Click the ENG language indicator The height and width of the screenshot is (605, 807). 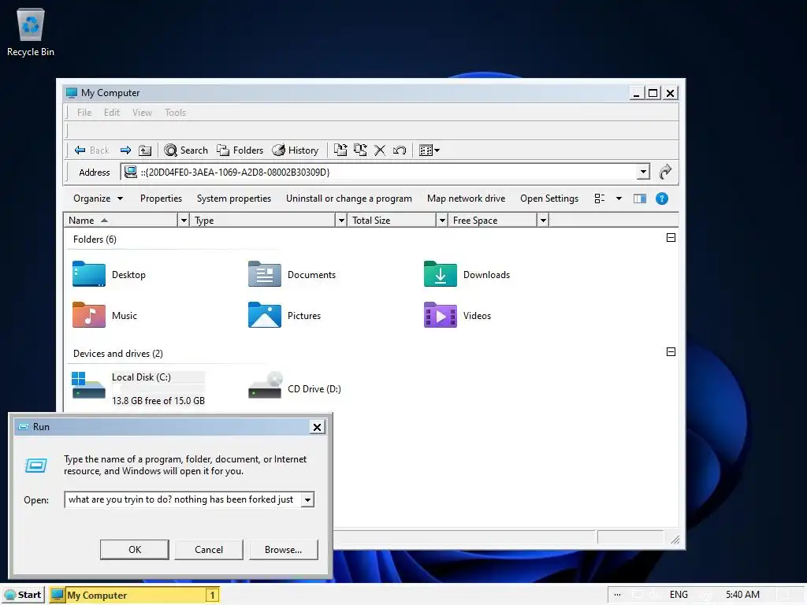[x=679, y=595]
